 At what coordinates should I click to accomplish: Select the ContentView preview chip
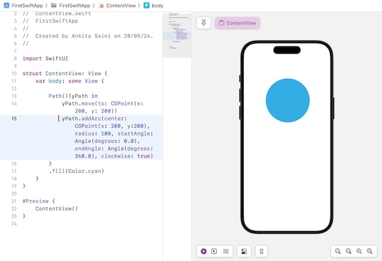[238, 23]
